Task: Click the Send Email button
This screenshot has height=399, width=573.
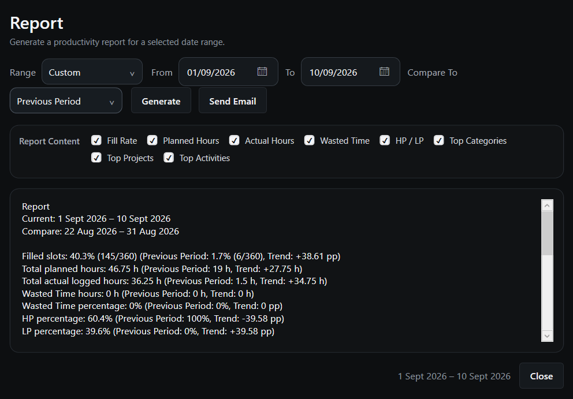Action: click(233, 100)
